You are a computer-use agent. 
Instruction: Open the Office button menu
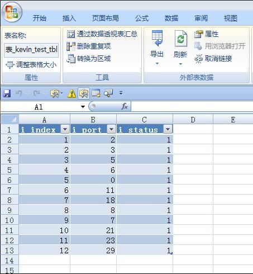point(12,12)
